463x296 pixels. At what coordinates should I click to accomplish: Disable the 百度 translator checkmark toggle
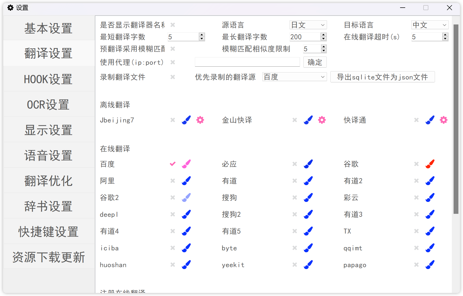pos(173,164)
